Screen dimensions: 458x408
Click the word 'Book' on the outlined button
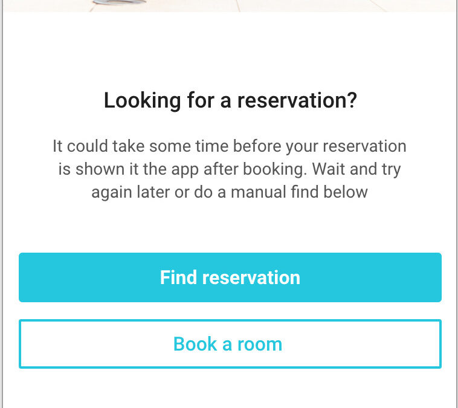[x=195, y=344]
